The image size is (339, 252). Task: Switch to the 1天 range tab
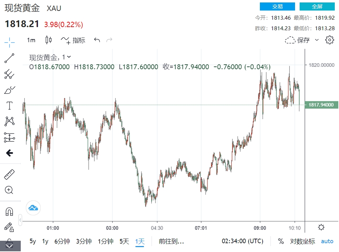[140, 241]
